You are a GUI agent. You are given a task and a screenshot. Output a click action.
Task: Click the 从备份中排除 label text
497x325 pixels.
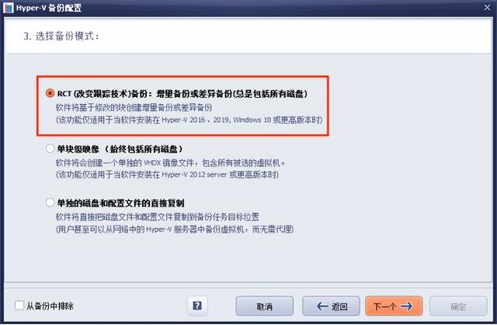tap(50, 306)
